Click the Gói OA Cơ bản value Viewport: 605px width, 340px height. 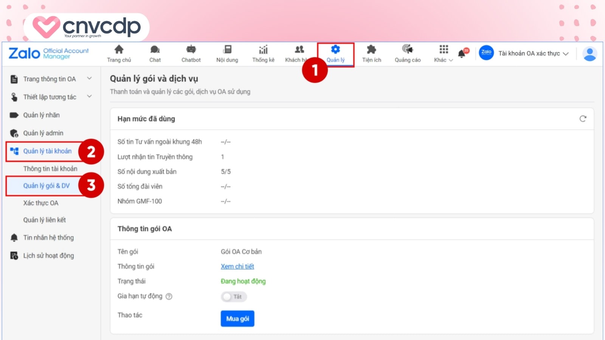pyautogui.click(x=241, y=252)
